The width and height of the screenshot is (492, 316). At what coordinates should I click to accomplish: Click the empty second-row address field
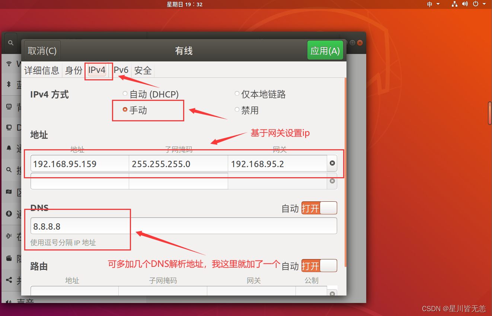coord(80,181)
